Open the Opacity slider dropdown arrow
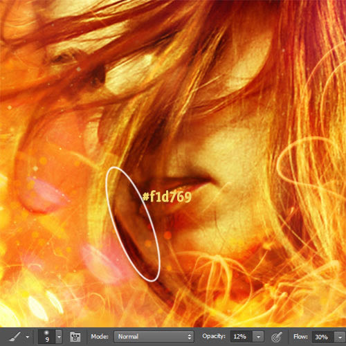 (x=258, y=337)
